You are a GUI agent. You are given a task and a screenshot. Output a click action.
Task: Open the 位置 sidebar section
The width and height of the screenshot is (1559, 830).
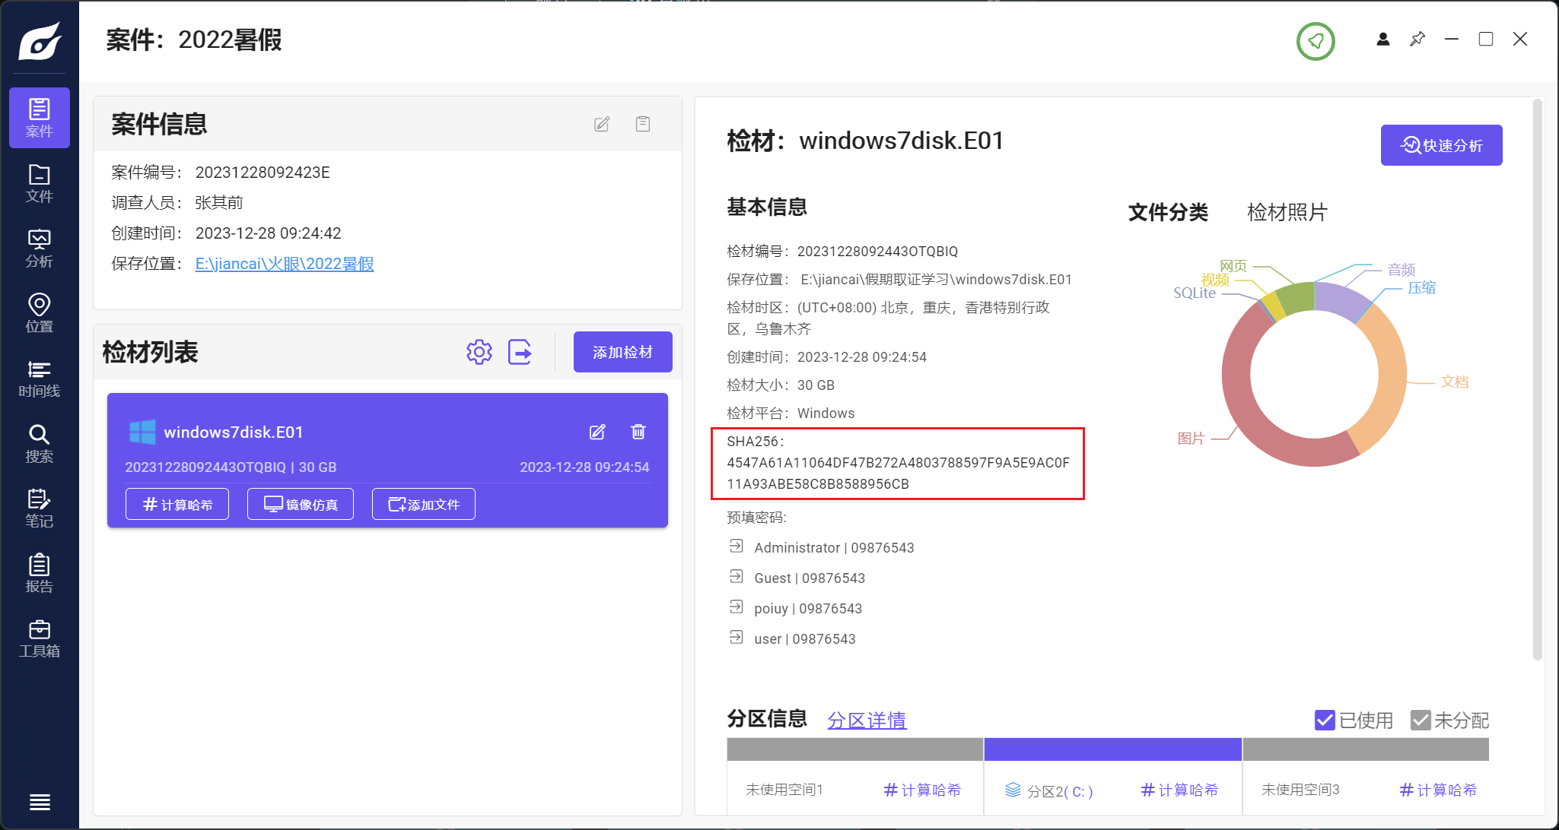pyautogui.click(x=40, y=313)
